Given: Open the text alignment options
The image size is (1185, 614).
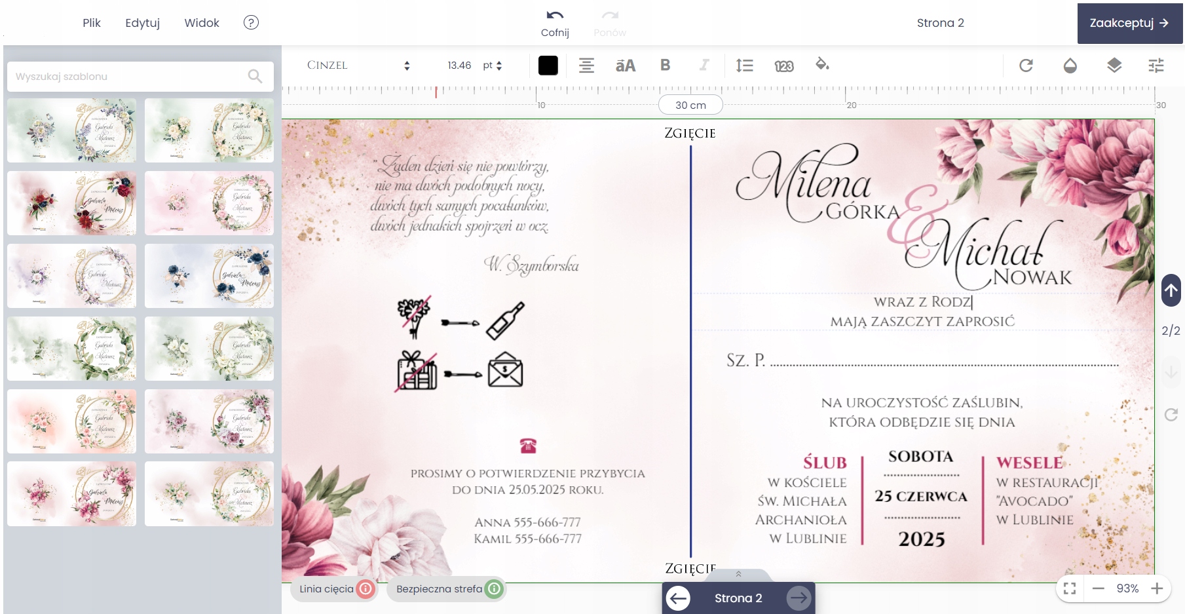Looking at the screenshot, I should [586, 65].
